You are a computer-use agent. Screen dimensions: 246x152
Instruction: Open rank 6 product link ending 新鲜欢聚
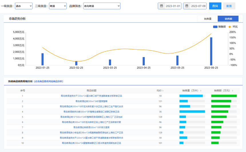[92, 122]
